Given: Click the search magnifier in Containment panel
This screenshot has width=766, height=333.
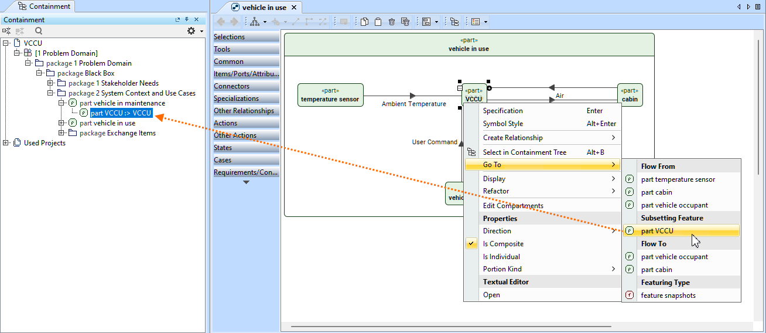Looking at the screenshot, I should tap(39, 31).
